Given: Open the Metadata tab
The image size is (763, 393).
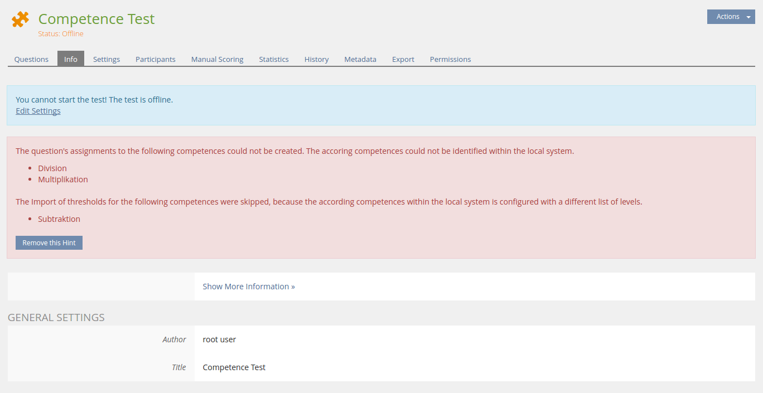Looking at the screenshot, I should (360, 59).
